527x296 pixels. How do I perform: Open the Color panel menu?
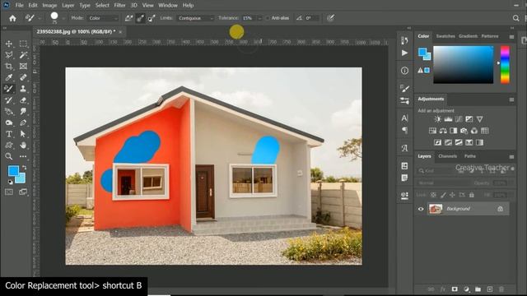[x=511, y=36]
